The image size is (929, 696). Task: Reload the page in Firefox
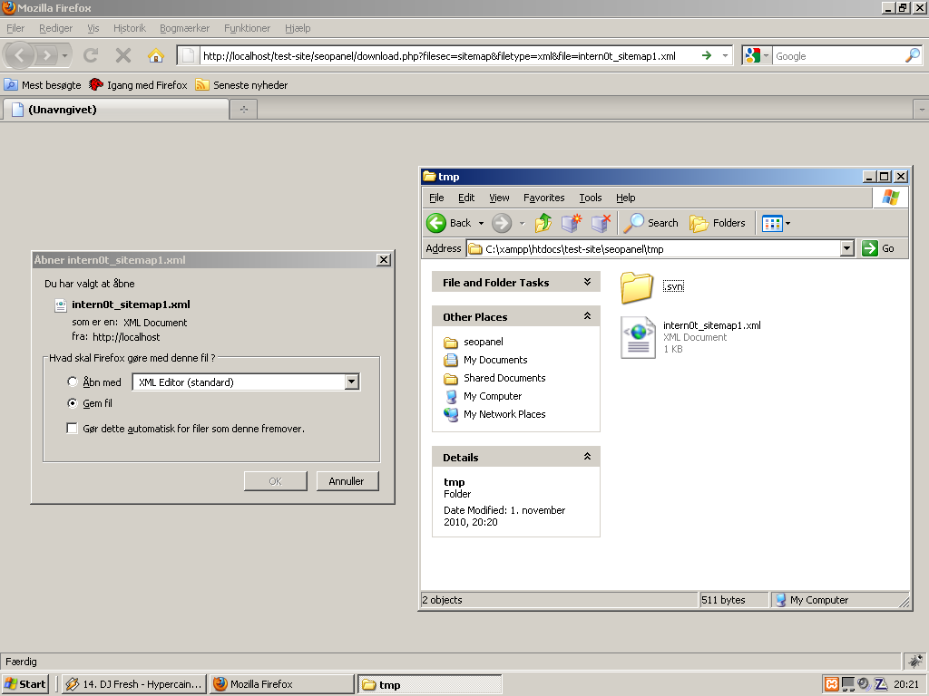click(91, 55)
